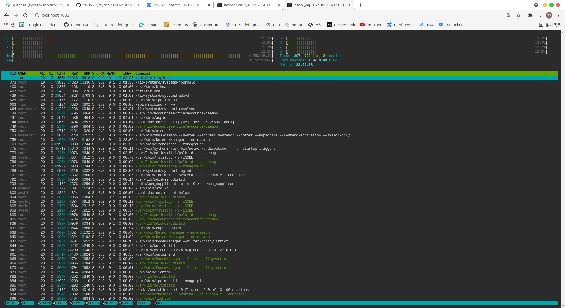Open the media controls icon

[539, 15]
